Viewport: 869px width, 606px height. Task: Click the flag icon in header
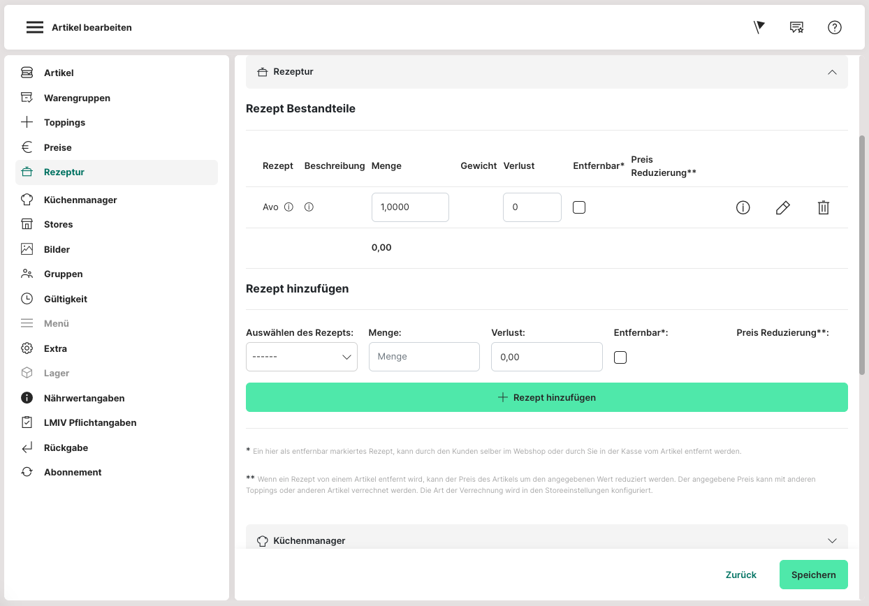(759, 27)
